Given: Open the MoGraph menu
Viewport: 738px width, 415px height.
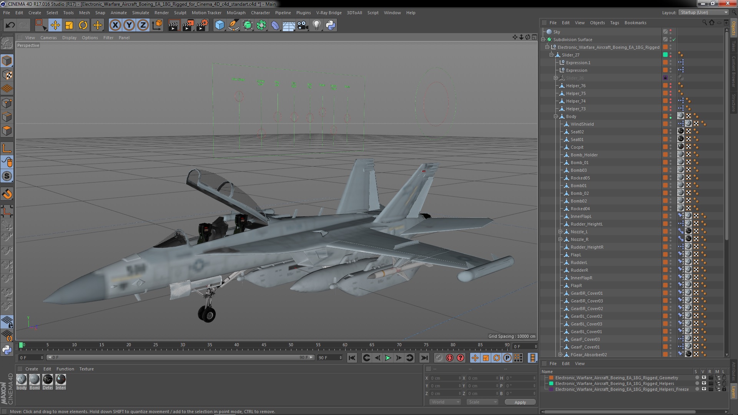Looking at the screenshot, I should click(236, 13).
